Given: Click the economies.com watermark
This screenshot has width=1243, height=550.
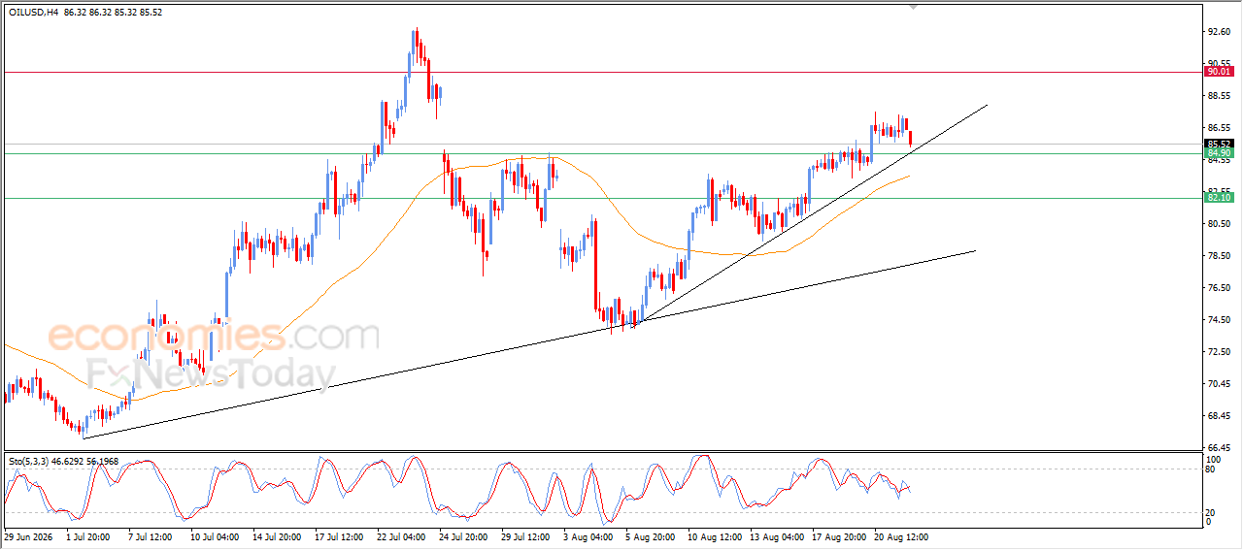Looking at the screenshot, I should (x=214, y=337).
